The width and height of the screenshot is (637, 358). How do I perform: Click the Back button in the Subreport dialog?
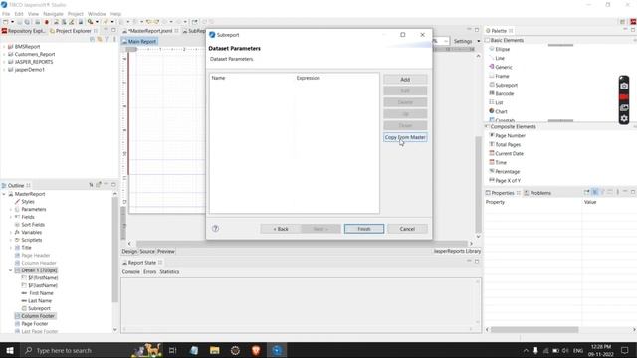281,229
